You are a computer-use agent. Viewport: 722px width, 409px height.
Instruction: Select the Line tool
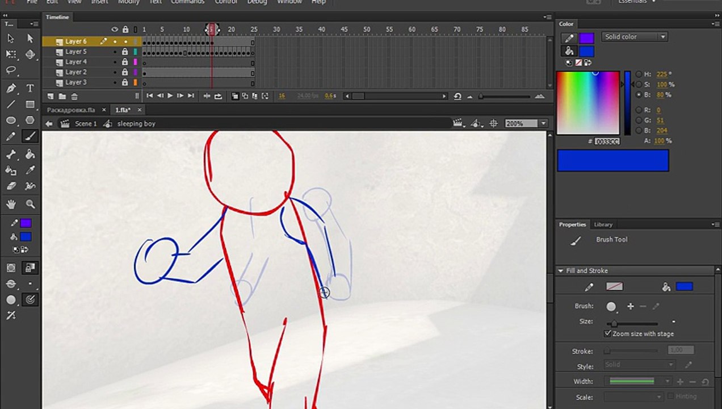(x=11, y=105)
